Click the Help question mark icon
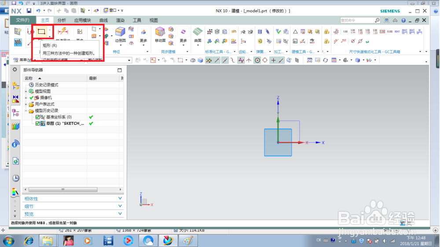The width and height of the screenshot is (440, 247). click(403, 20)
